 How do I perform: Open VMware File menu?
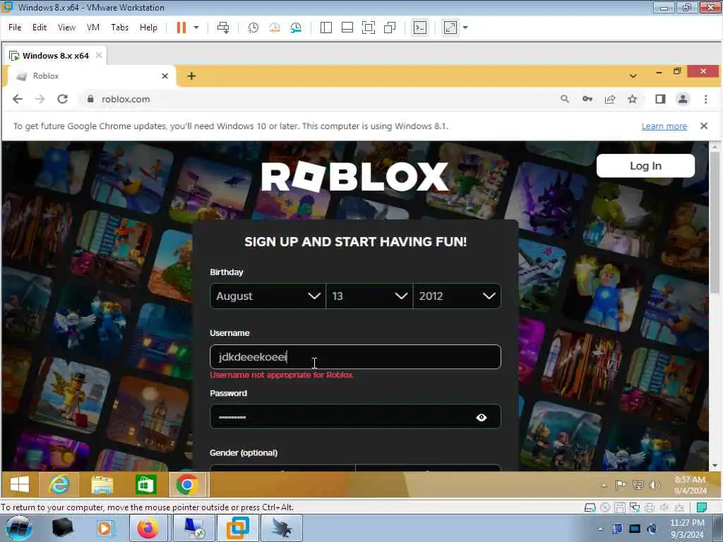[15, 28]
